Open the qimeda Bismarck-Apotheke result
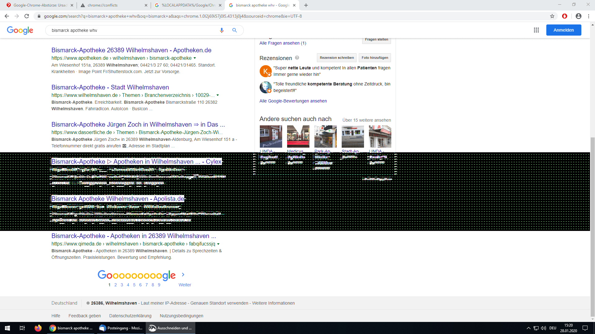 pos(134,236)
